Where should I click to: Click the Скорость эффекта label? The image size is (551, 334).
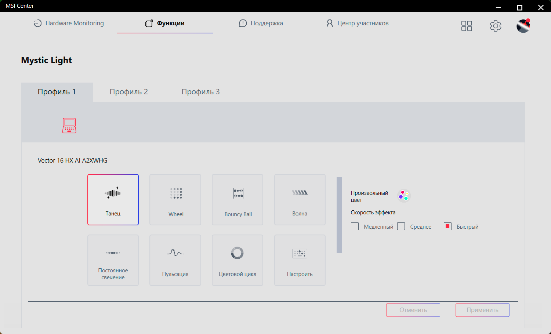[x=373, y=213]
